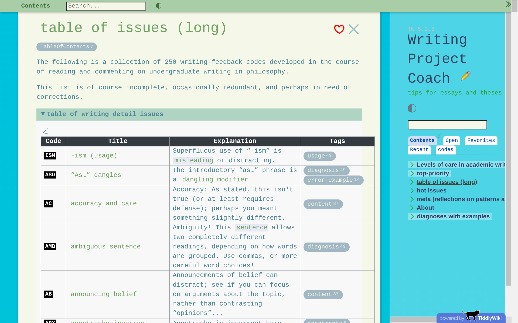This screenshot has height=323, width=518.
Task: Click the red heart favorite icon
Action: (339, 29)
